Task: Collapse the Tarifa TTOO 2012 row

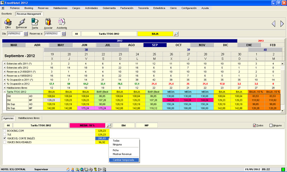Action: (x=5, y=92)
